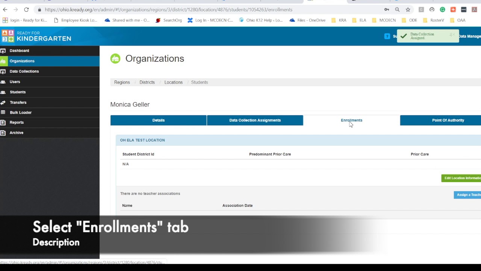Switch to the Data Collection Assignments tab

pos(255,120)
